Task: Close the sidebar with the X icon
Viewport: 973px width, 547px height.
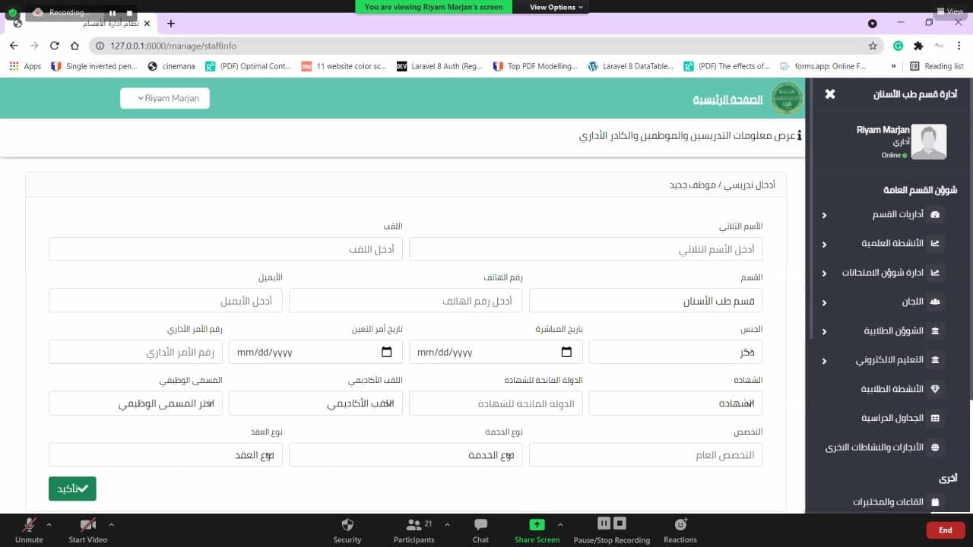Action: coord(830,94)
